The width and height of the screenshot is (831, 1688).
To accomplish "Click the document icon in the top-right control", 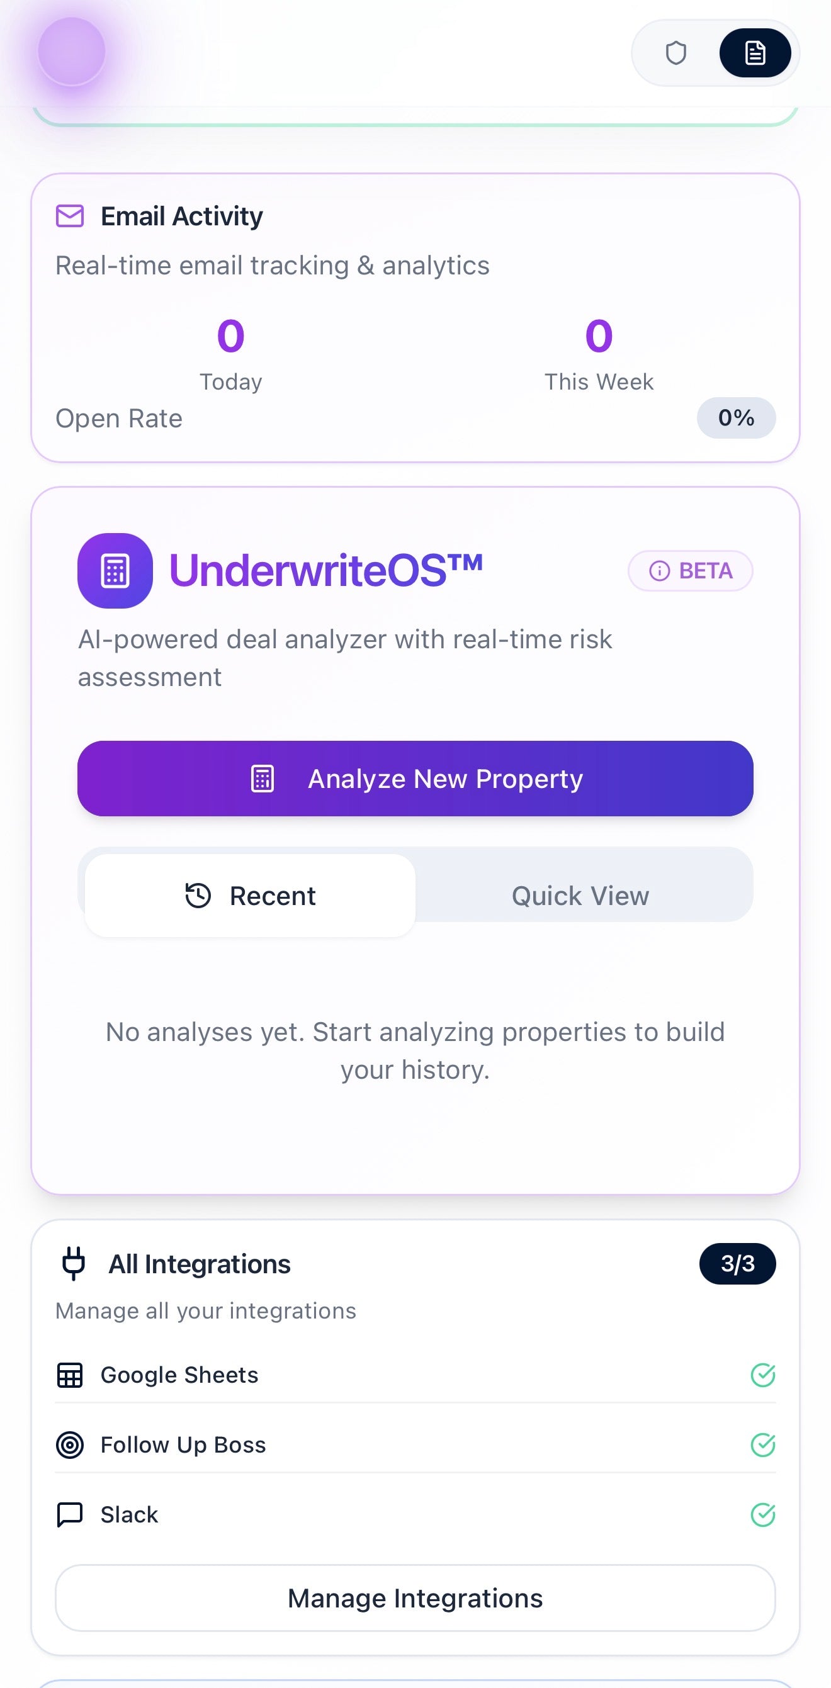I will click(754, 53).
